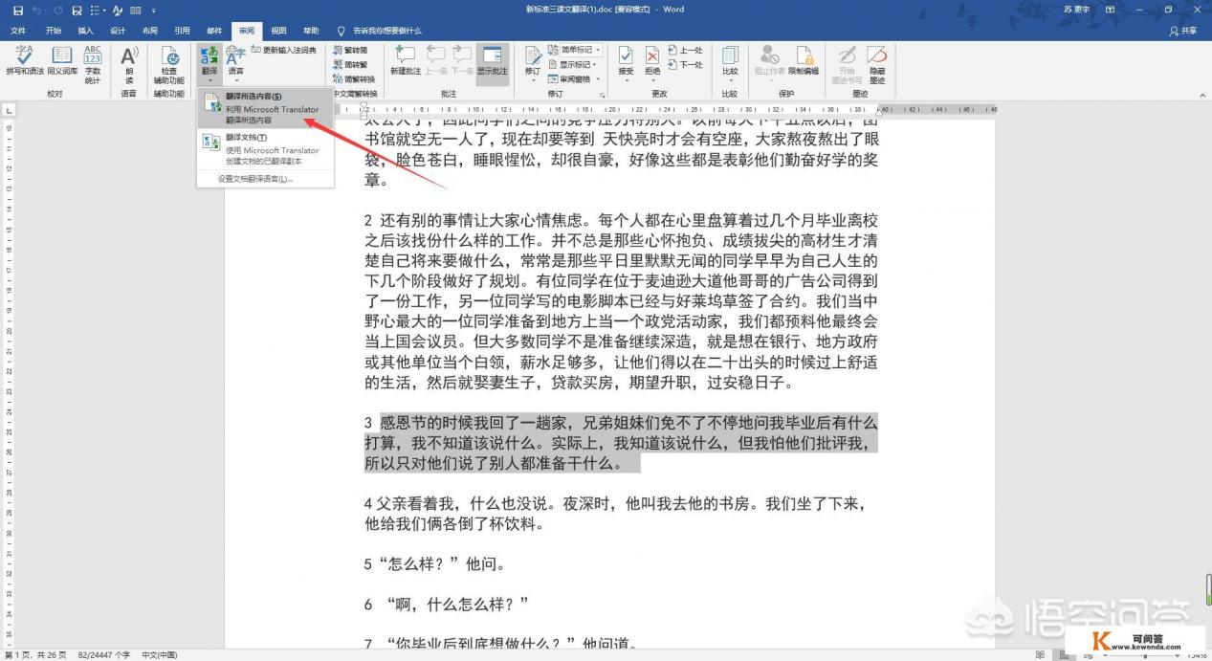
Task: Open the 同义词库 thesaurus
Action: tap(63, 60)
